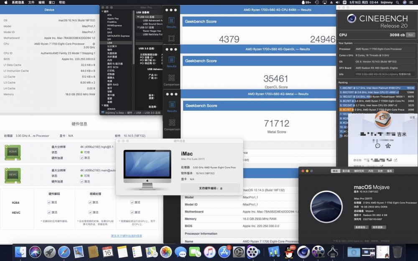Toggle H264 checkbox in the third column
Viewport: 418px width, 261px height.
pos(132,203)
